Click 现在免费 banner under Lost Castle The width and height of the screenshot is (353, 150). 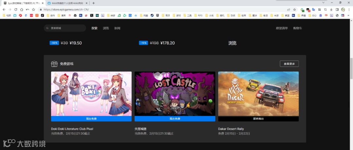(175, 119)
